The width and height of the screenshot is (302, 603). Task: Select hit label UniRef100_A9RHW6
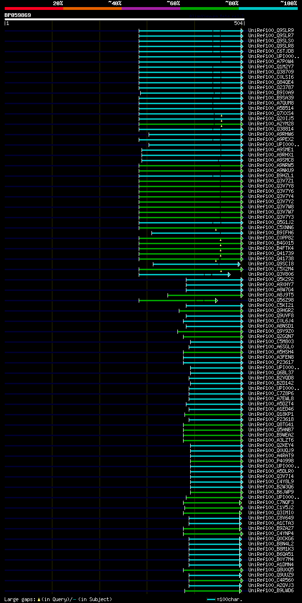coord(271,134)
